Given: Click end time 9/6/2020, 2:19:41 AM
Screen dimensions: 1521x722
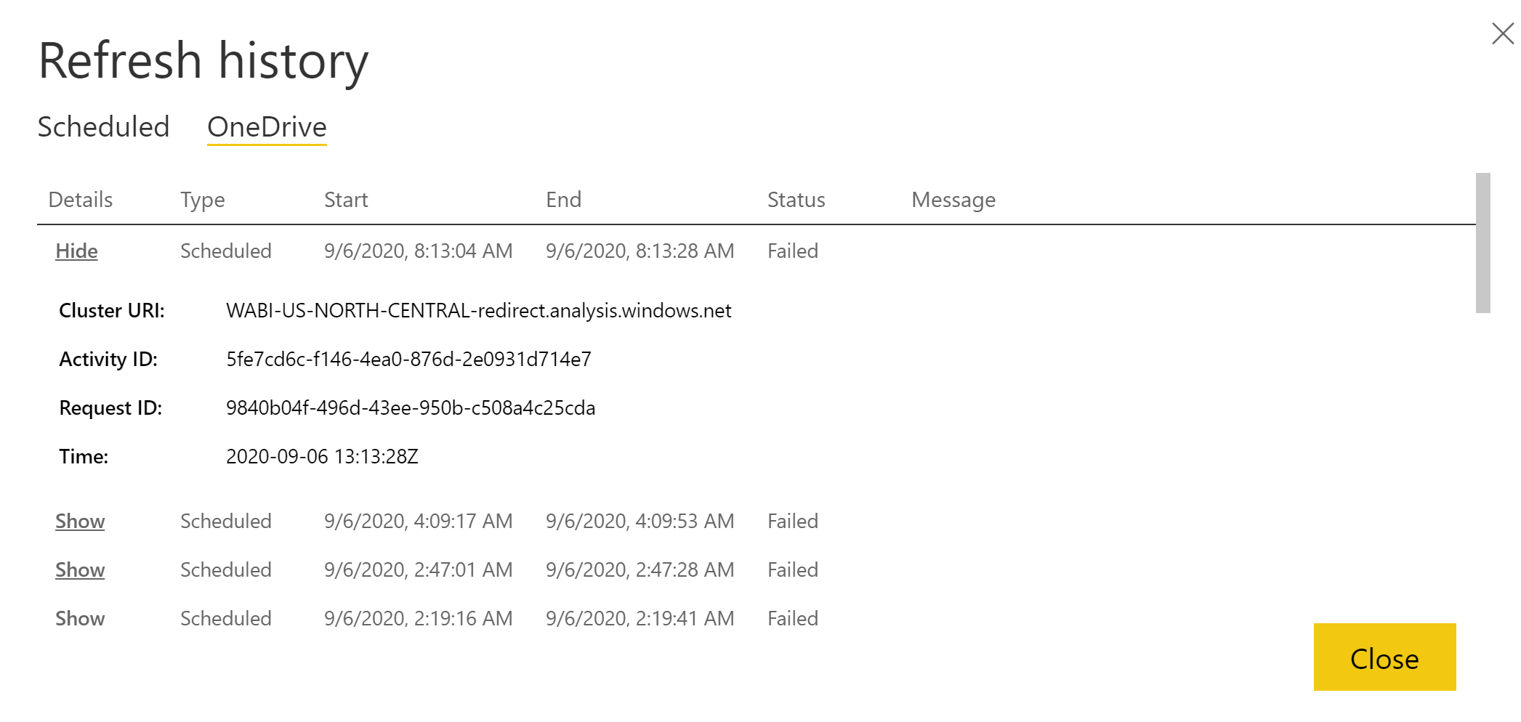Looking at the screenshot, I should point(640,619).
